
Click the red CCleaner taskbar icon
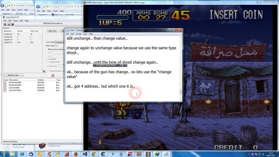pos(49,154)
